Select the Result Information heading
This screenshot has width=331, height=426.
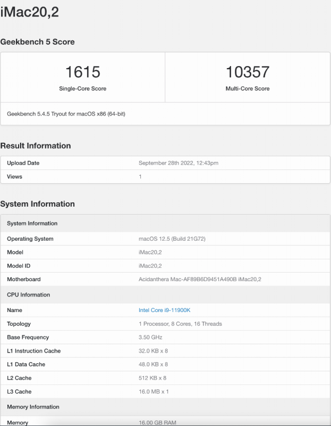pyautogui.click(x=36, y=146)
